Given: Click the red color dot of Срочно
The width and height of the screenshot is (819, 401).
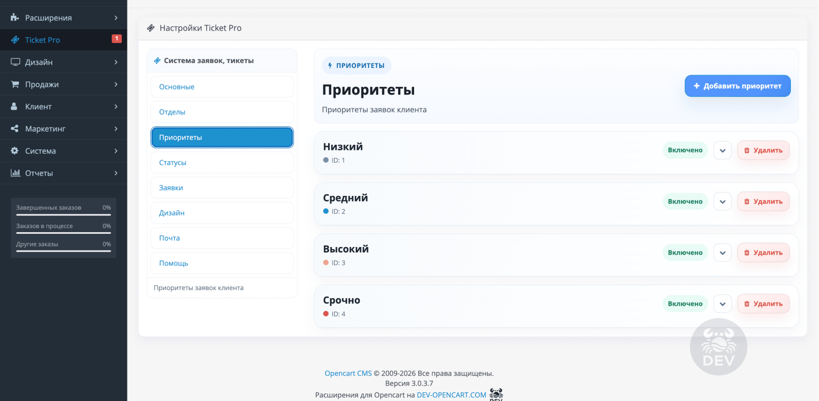Looking at the screenshot, I should tap(326, 314).
